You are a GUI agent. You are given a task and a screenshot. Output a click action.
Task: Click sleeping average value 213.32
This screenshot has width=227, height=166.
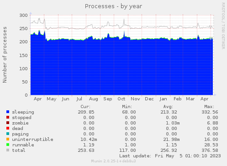pos(169,112)
